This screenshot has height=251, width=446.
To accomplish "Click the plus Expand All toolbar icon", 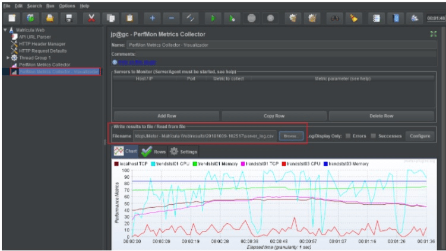I will pos(152,18).
